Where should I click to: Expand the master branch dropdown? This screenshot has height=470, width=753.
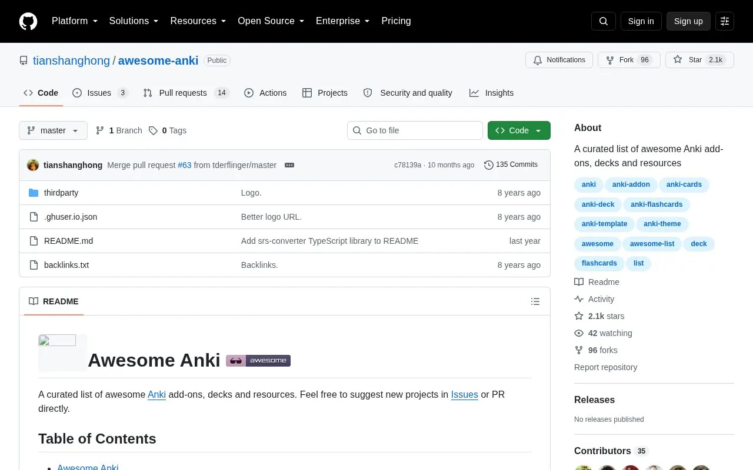(53, 130)
